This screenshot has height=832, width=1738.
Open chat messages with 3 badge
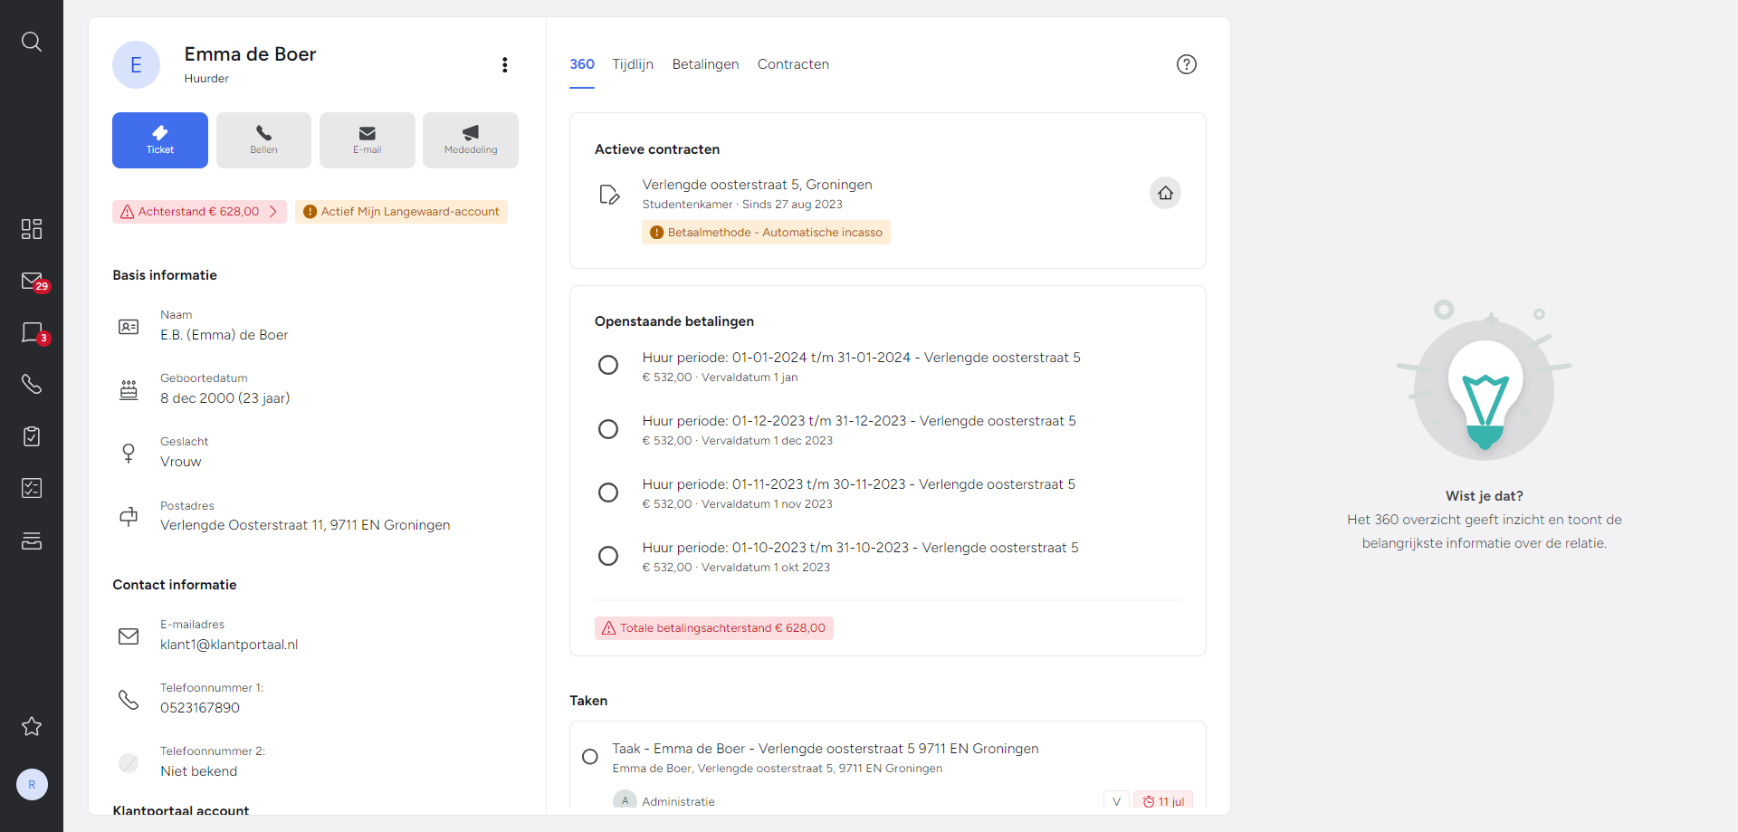tap(32, 333)
